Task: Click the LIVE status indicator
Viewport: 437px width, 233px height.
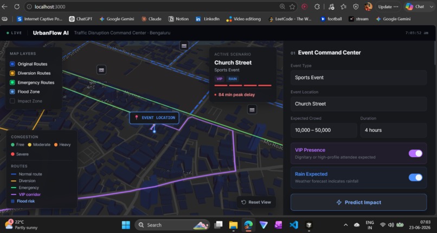Action: click(14, 33)
